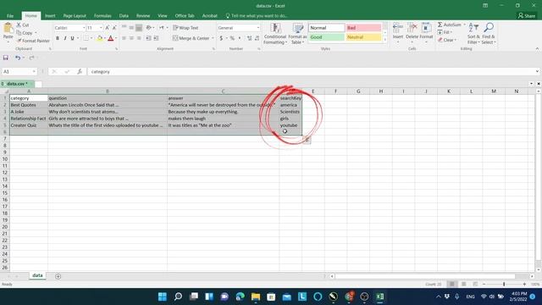Click the Undo arrow icon
Image resolution: width=542 pixels, height=305 pixels.
click(x=18, y=58)
